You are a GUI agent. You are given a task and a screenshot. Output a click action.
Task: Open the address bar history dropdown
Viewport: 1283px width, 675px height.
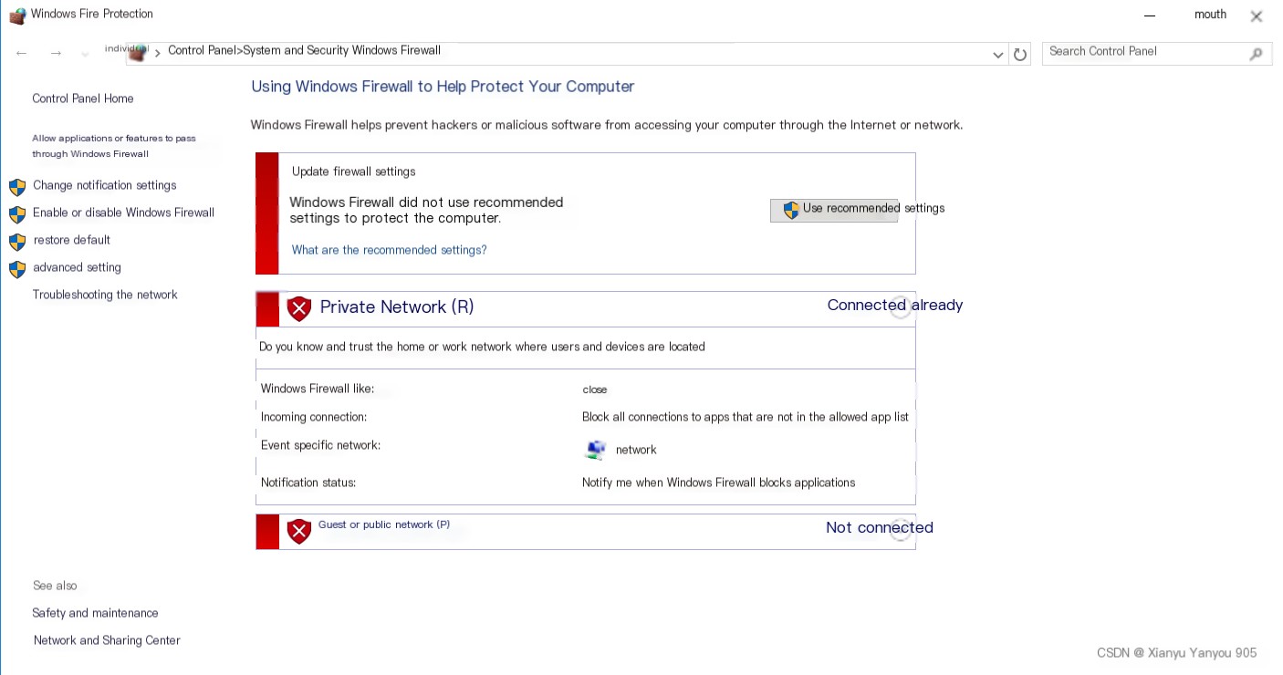point(997,55)
